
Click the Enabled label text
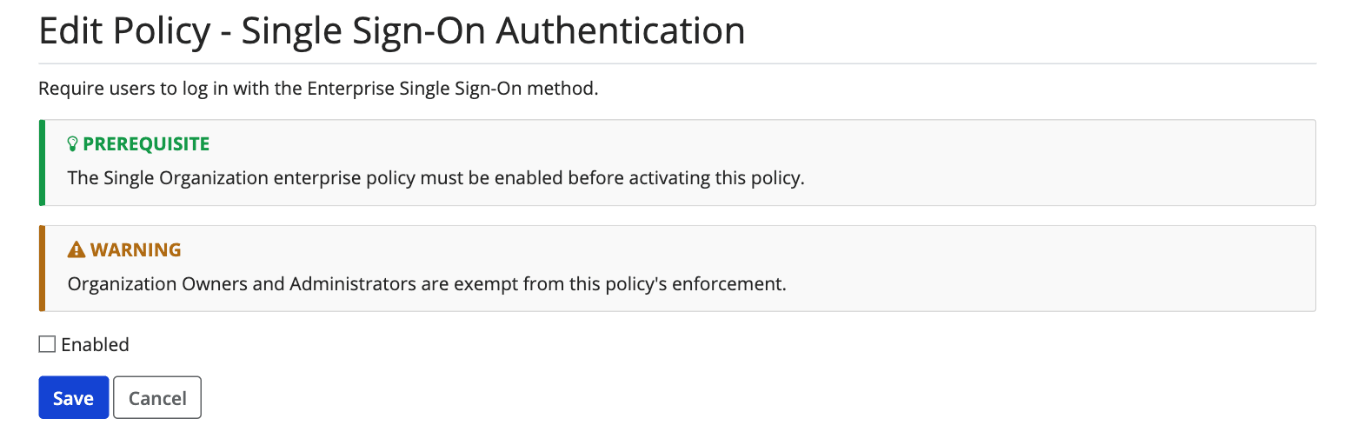[95, 344]
